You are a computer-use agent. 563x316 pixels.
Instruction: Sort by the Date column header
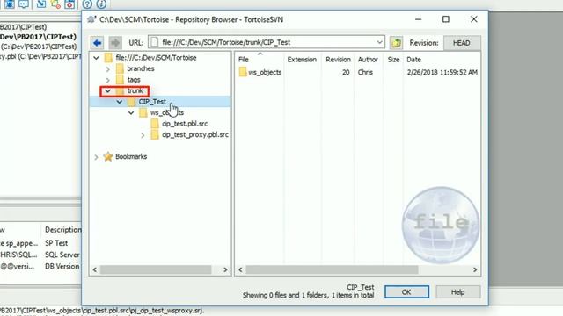point(413,60)
